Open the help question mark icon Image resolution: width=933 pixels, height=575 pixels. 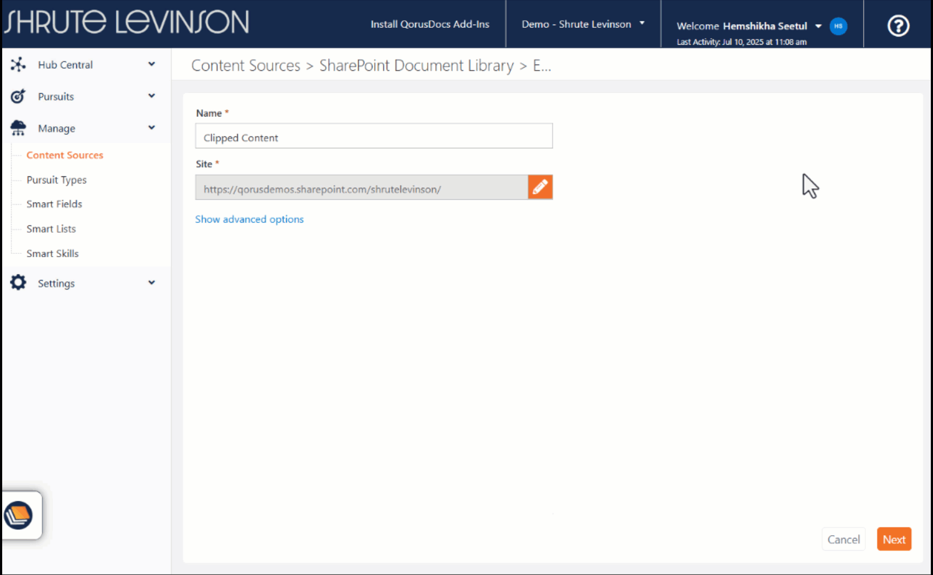click(898, 26)
